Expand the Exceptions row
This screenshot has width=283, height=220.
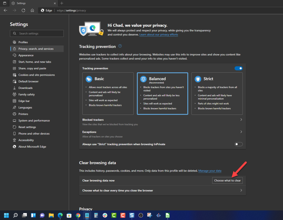(163, 134)
